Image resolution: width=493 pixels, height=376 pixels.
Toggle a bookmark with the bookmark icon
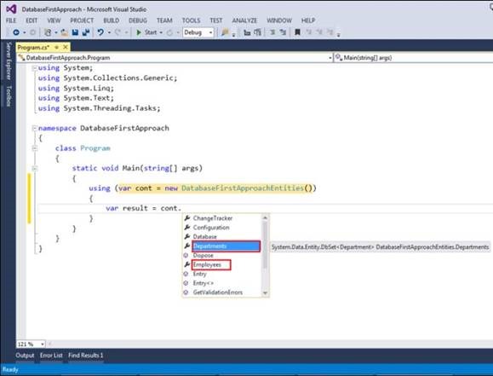[297, 32]
